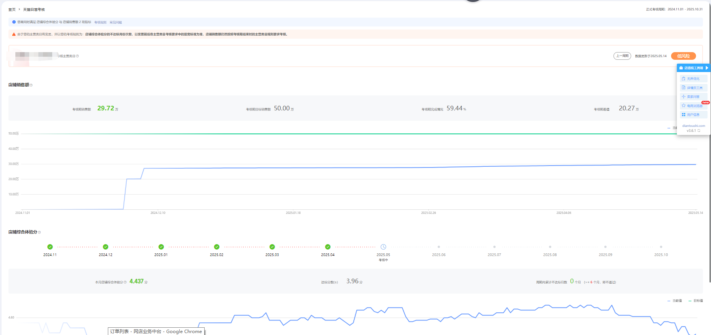The height and width of the screenshot is (335, 711).
Task: Select the 2024.11 checkpoint on the timeline
Action: (50, 247)
